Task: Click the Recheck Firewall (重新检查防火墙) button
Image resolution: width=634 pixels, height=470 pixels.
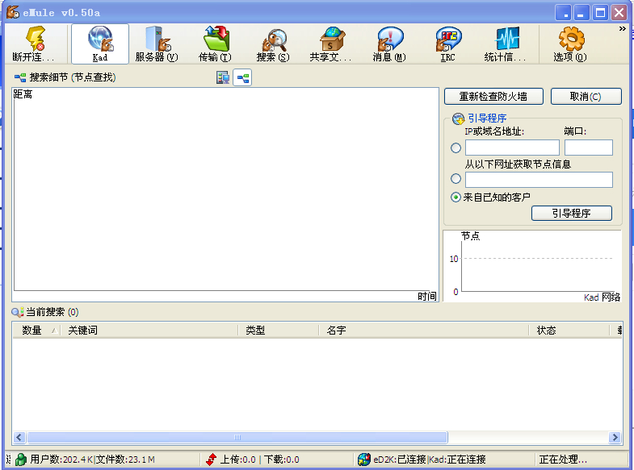Action: point(493,97)
